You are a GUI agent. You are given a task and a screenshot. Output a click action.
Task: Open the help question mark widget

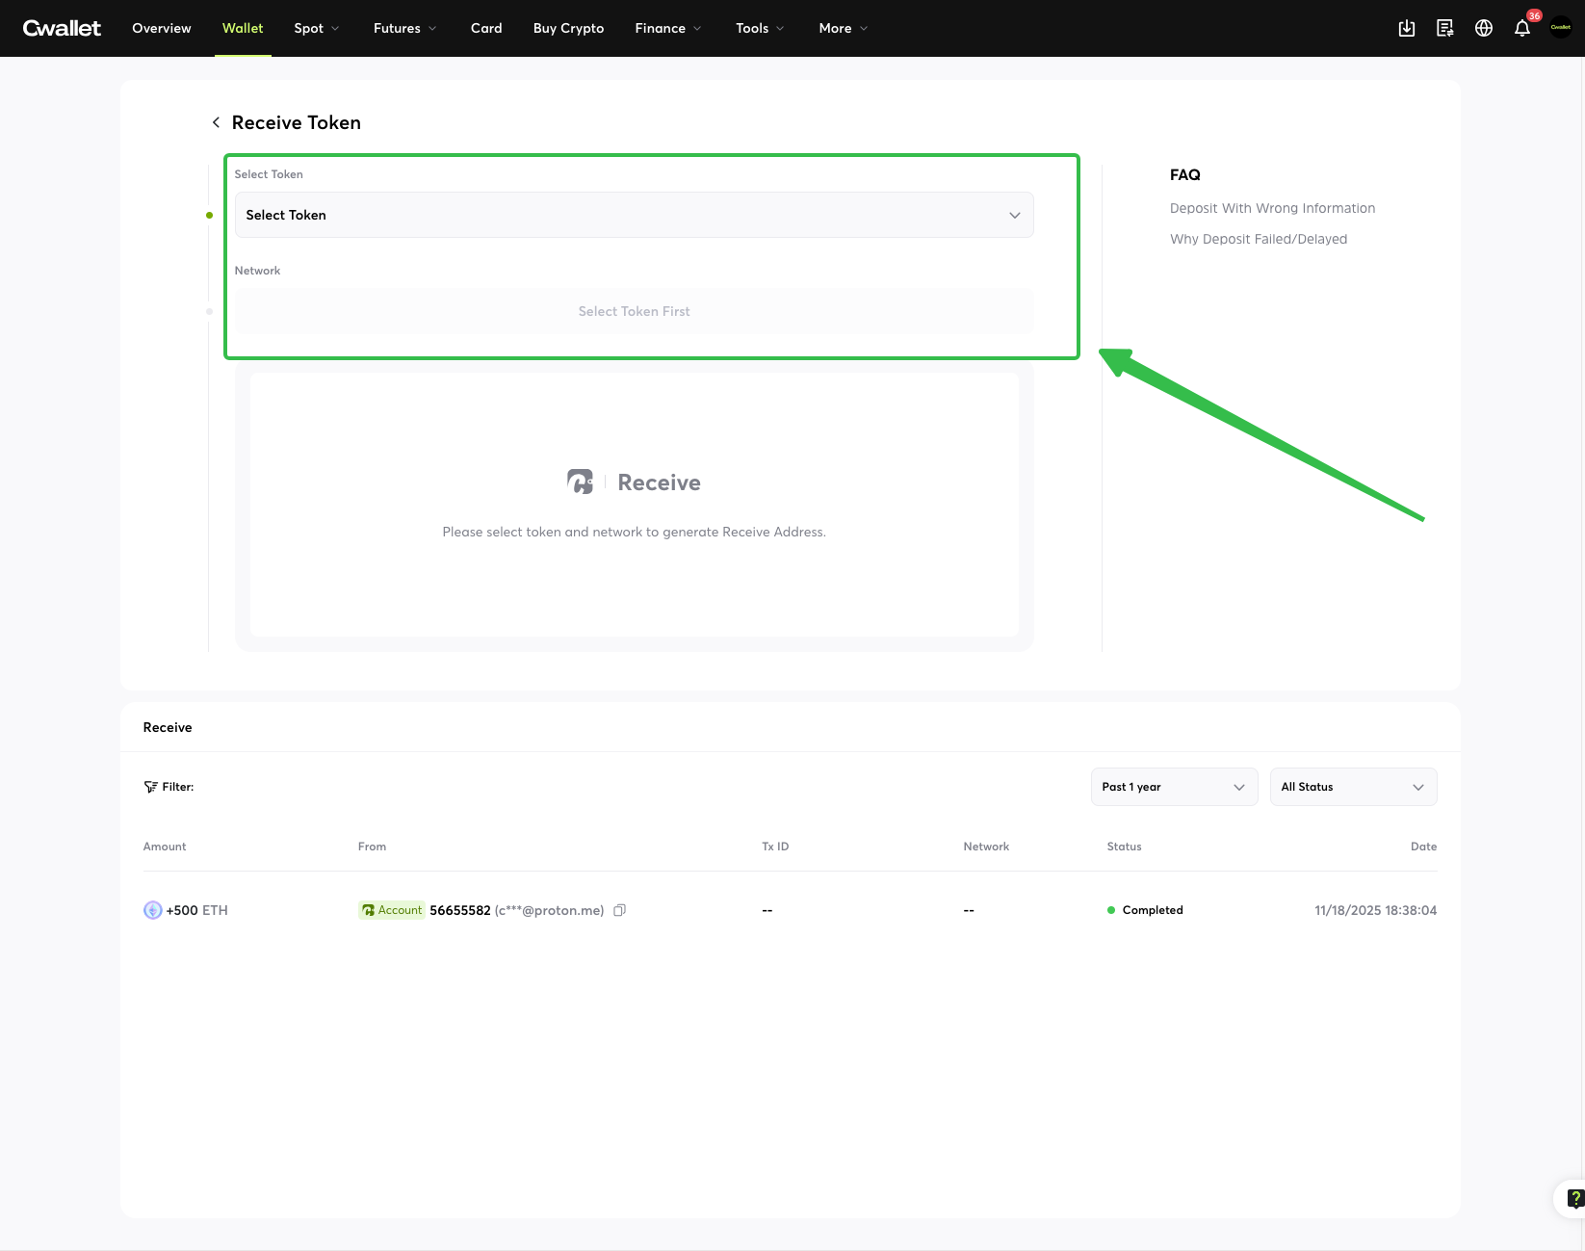[x=1574, y=1199]
